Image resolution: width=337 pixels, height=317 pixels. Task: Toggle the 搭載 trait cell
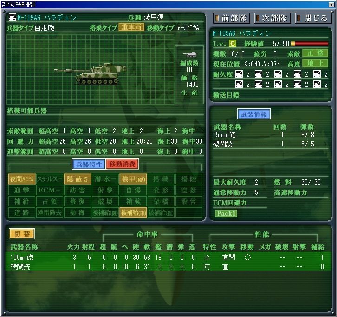pos(161,179)
